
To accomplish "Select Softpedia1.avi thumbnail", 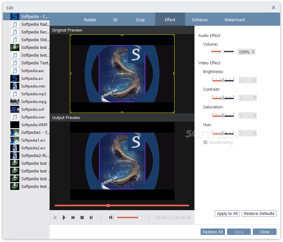I will coord(14,140).
